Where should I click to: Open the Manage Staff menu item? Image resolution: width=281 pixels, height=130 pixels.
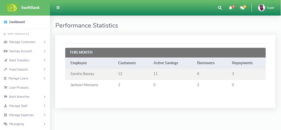coord(18,106)
